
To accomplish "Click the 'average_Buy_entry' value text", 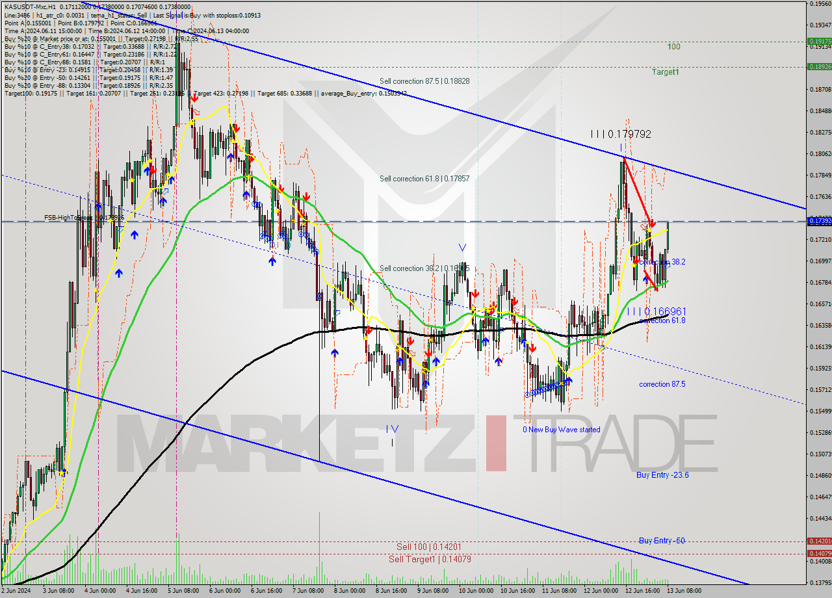I will pyautogui.click(x=365, y=93).
